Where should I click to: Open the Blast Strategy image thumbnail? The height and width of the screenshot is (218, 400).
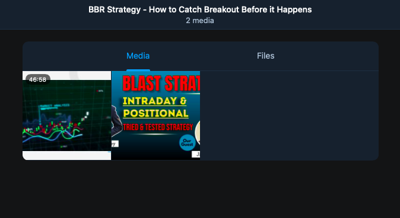coord(155,116)
